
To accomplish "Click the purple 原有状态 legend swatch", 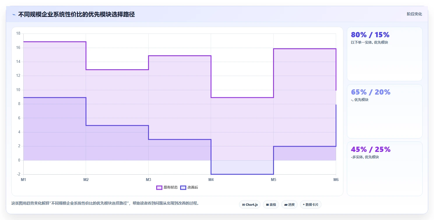I will click(159, 187).
